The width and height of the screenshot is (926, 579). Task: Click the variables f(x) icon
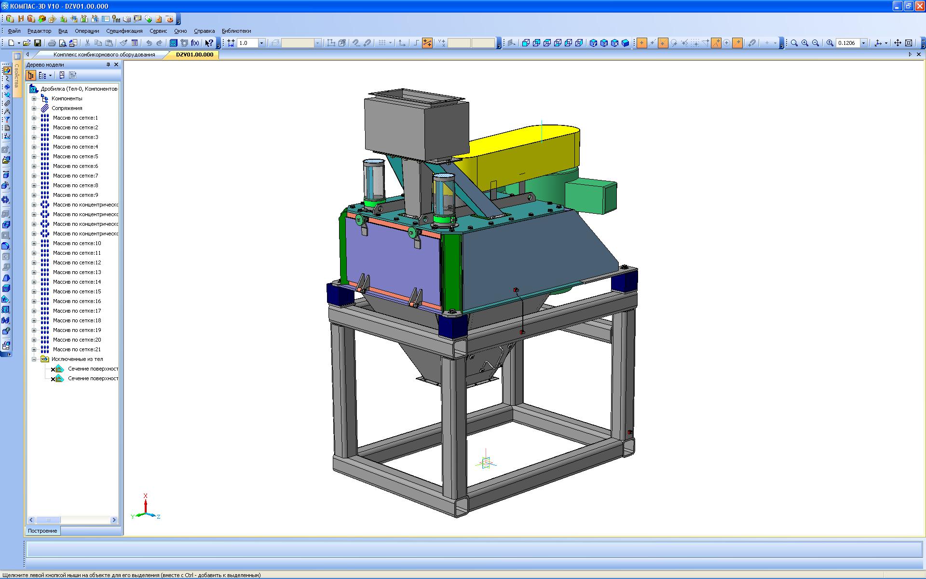point(195,43)
